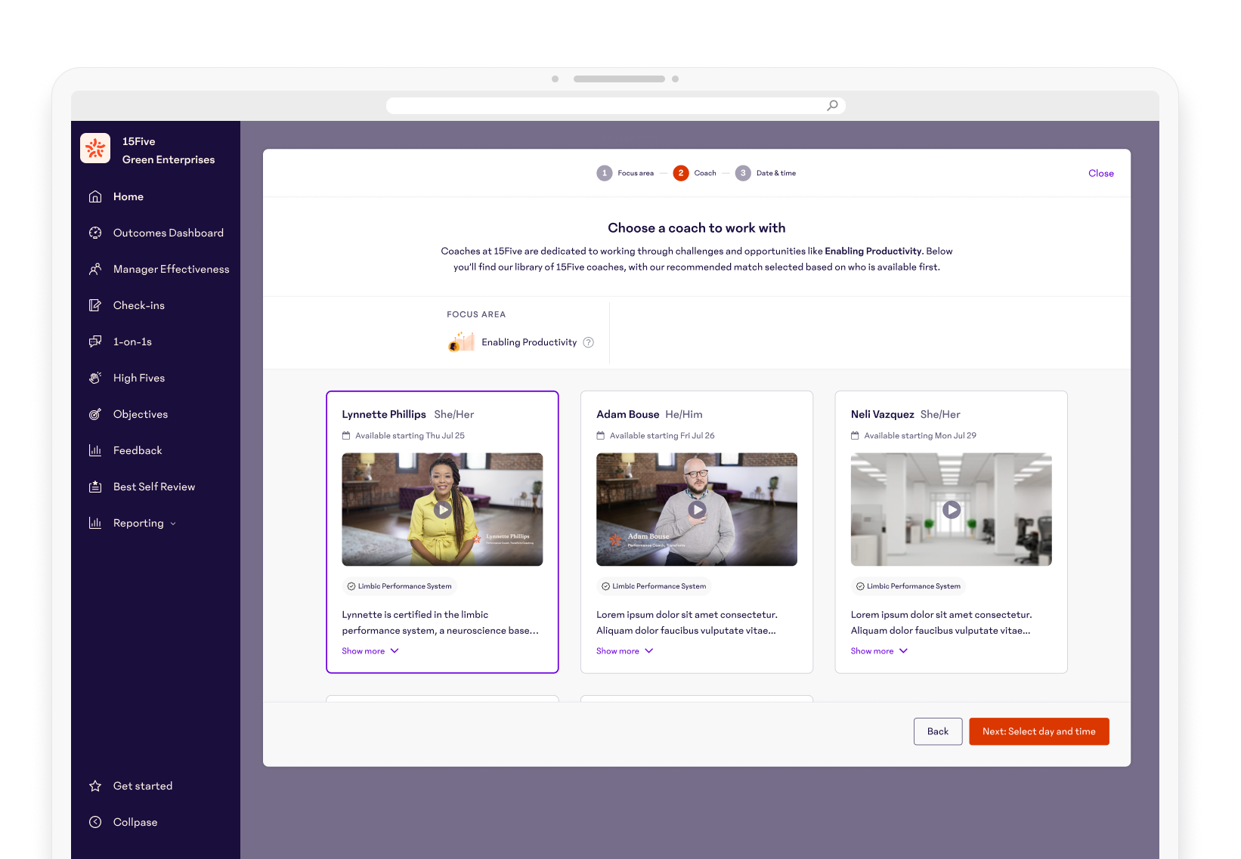
Task: Click Green Enterprises company name
Action: pos(169,159)
